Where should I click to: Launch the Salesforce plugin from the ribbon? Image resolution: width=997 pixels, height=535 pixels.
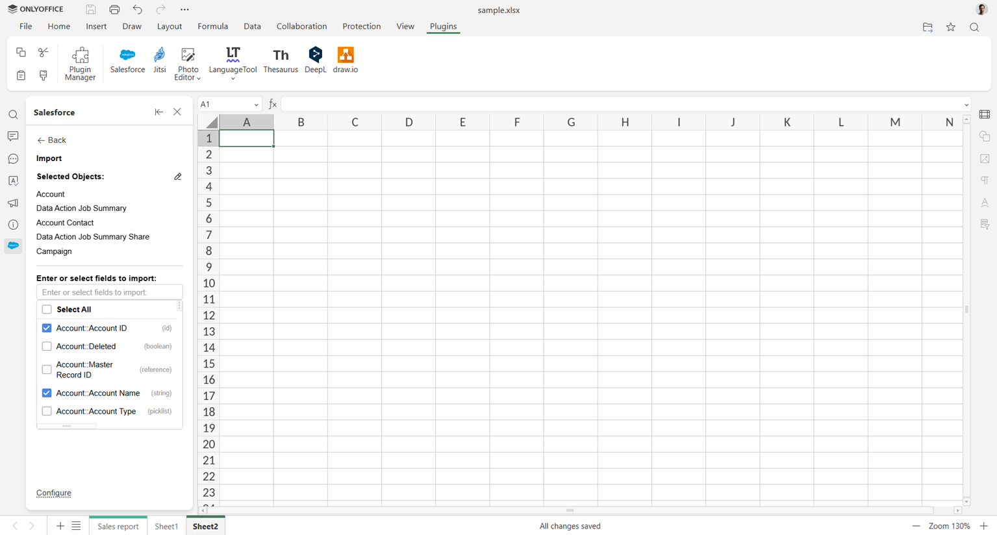coord(127,60)
